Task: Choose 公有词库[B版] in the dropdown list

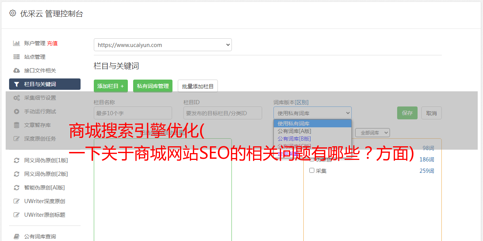Action: pos(312,139)
